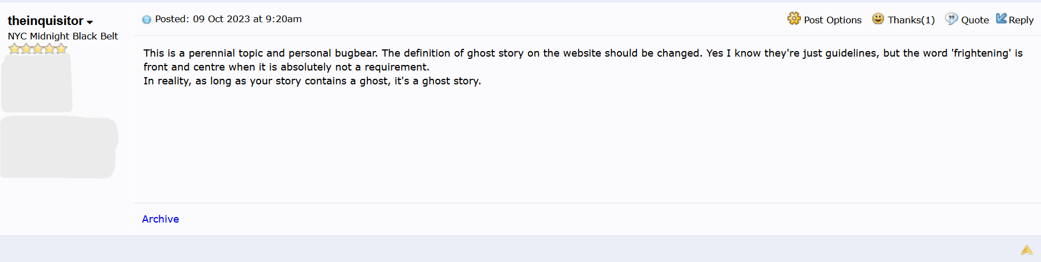Screen dimensions: 1041x262
Task: Click the blurred info block below avatar
Action: [x=58, y=147]
